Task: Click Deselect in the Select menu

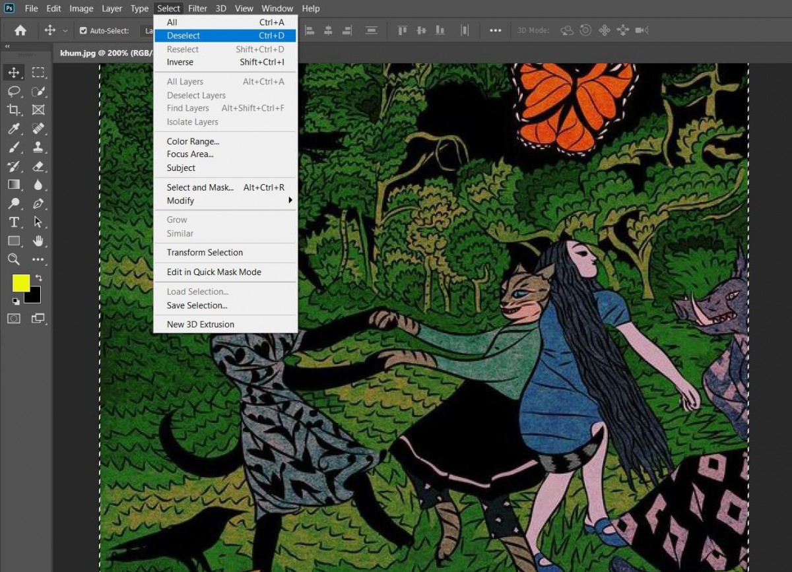Action: point(226,36)
